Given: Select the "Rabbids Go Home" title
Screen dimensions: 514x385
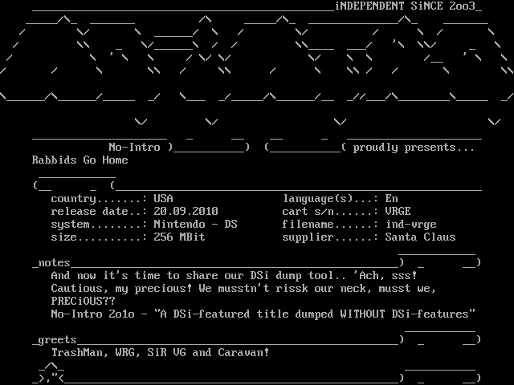Looking at the screenshot, I should 80,160.
